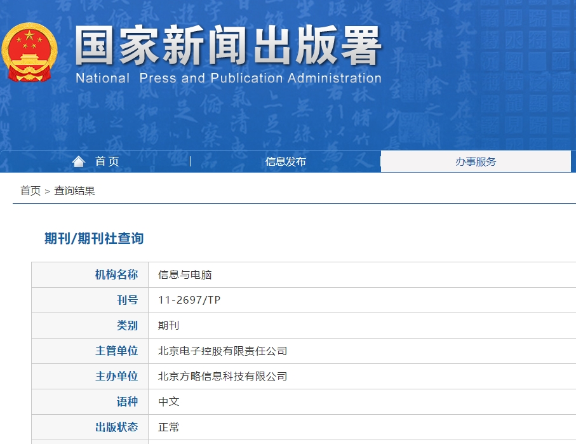Screen dimensions: 576x444
Task: Select the value 北京方略信息科技有限公司
Action: click(x=223, y=377)
